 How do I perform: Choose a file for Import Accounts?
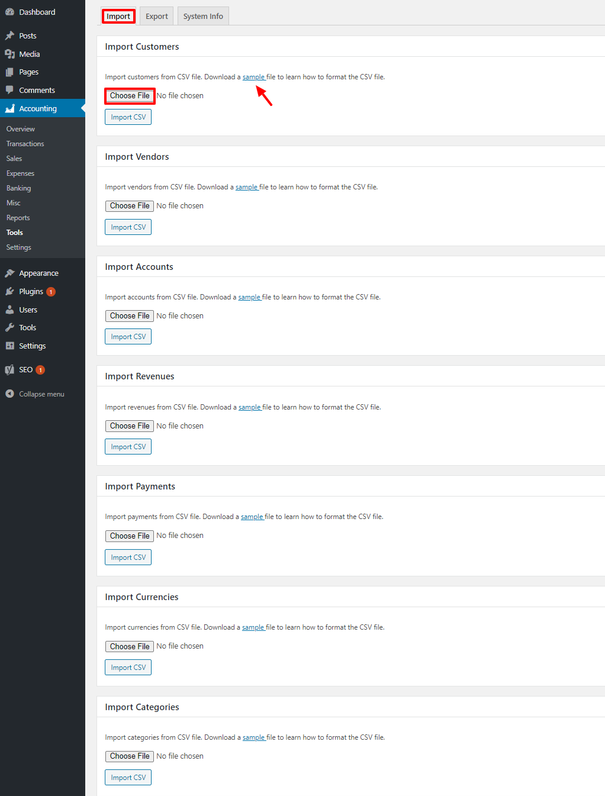tap(130, 316)
